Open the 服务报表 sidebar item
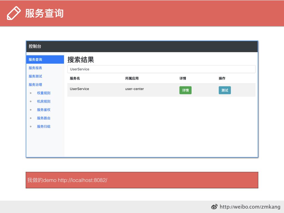 35,68
